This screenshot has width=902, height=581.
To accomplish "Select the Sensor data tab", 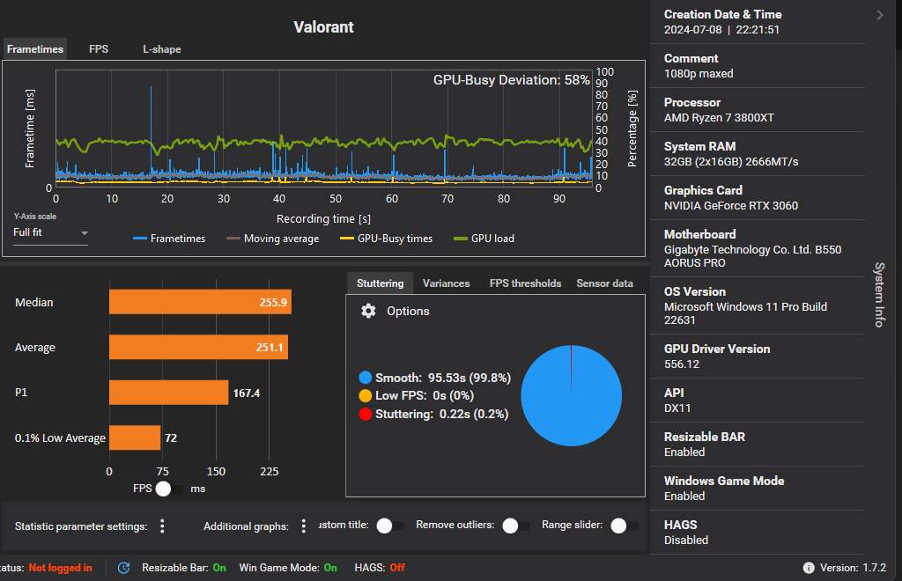I will click(x=604, y=283).
